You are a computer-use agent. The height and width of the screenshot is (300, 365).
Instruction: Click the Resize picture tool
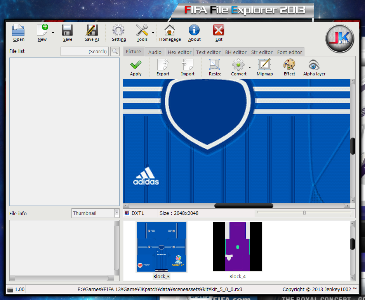(215, 68)
